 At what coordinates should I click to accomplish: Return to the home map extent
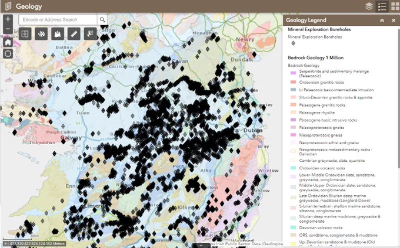pos(8,42)
